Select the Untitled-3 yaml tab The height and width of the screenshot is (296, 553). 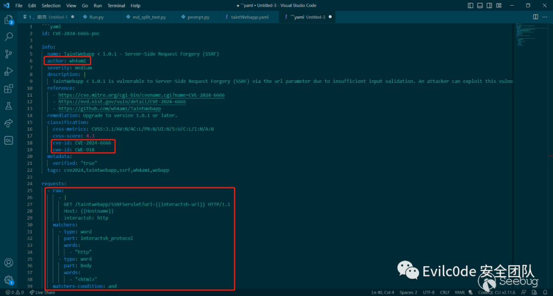[308, 17]
